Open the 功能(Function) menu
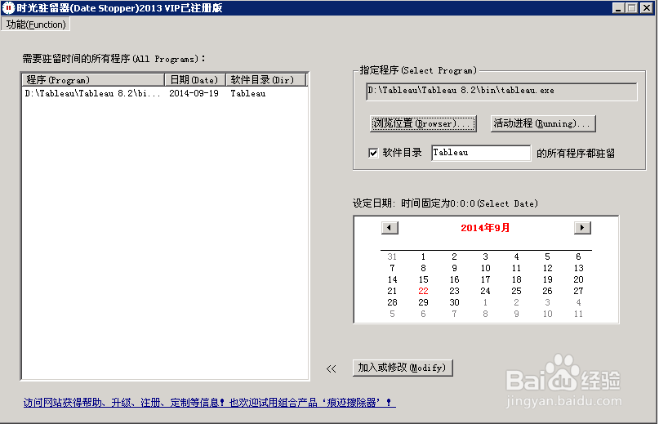Image resolution: width=659 pixels, height=424 pixels. click(x=36, y=25)
